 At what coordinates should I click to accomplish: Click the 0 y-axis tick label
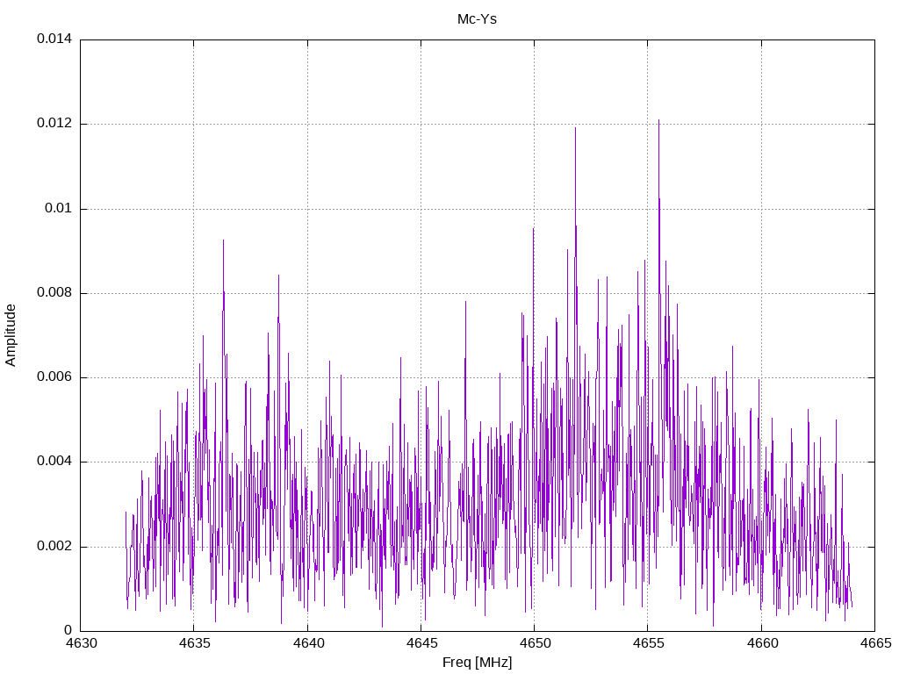click(x=68, y=630)
